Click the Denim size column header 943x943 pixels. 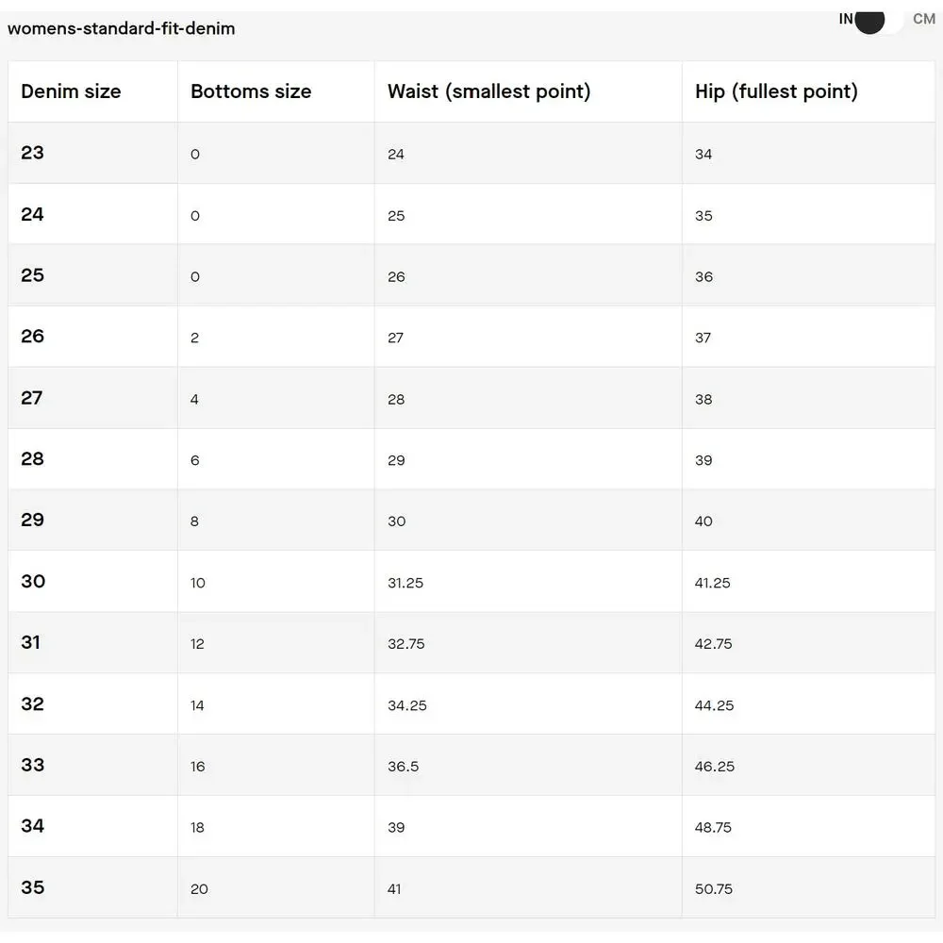click(x=71, y=91)
